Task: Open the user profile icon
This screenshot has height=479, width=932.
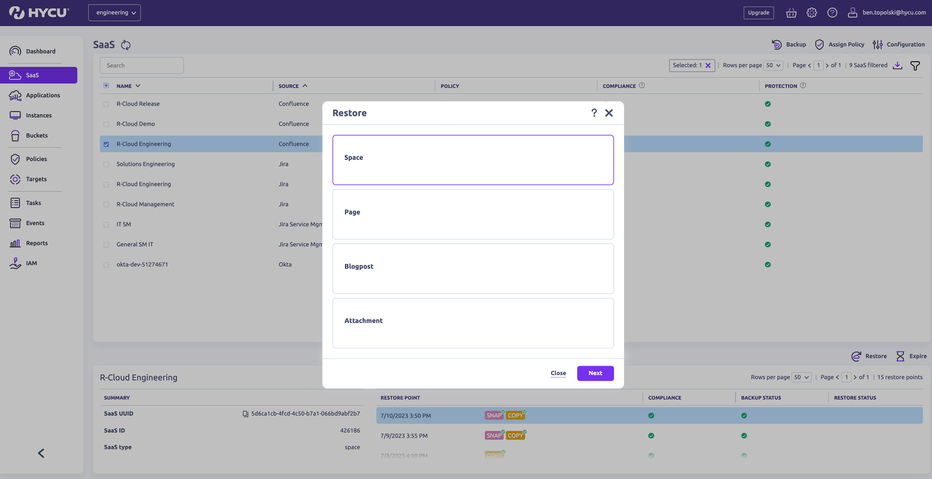Action: 853,13
